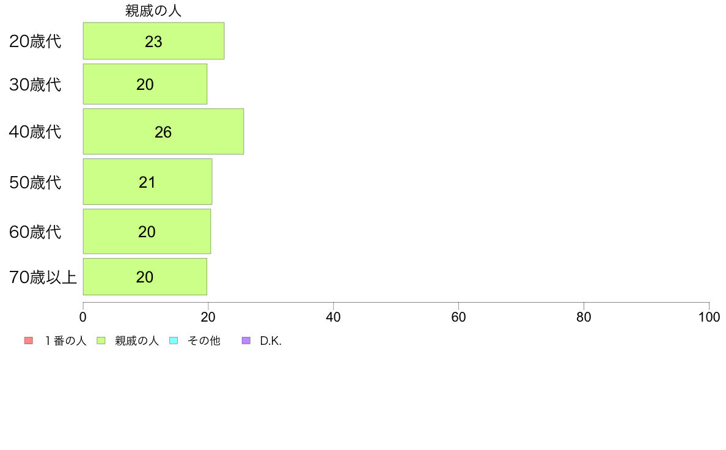This screenshot has height=450, width=726.
Task: Click the red 1番の人 legend swatch
Action: (x=29, y=341)
